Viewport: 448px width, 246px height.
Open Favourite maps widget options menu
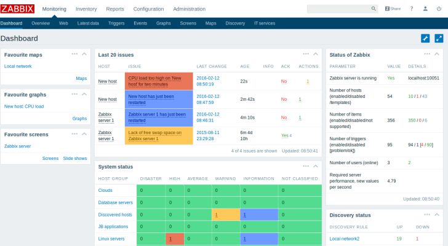74,54
